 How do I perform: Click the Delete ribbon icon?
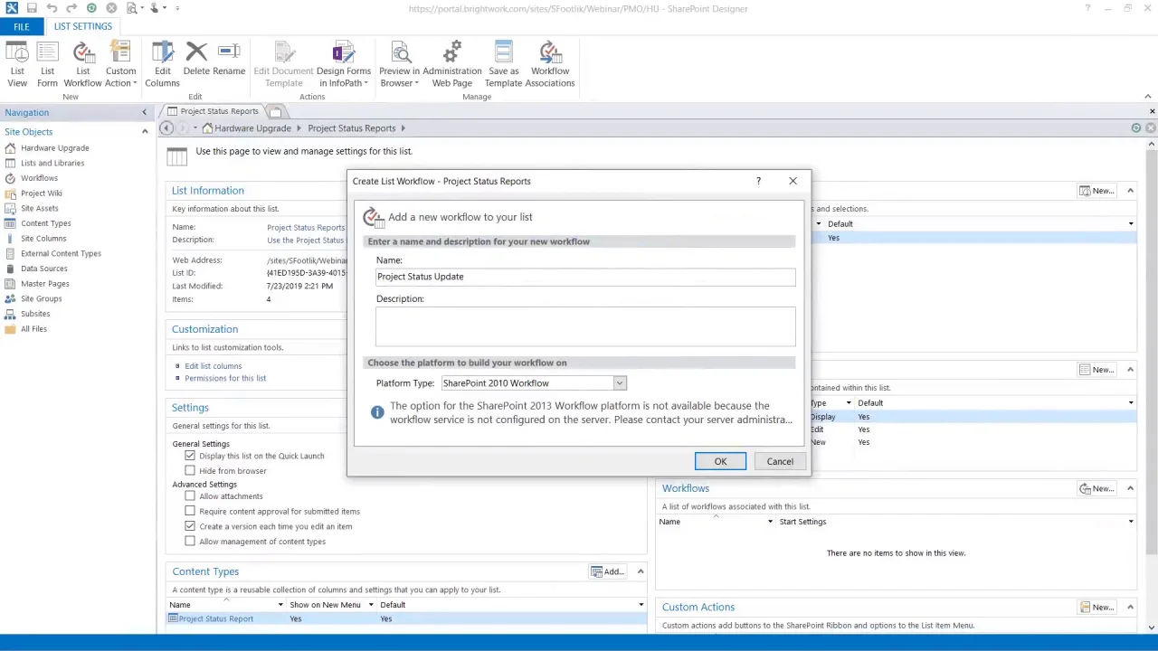(196, 59)
